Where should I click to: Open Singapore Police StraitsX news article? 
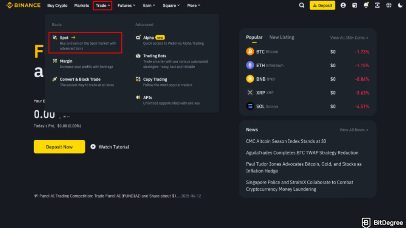[x=299, y=186]
